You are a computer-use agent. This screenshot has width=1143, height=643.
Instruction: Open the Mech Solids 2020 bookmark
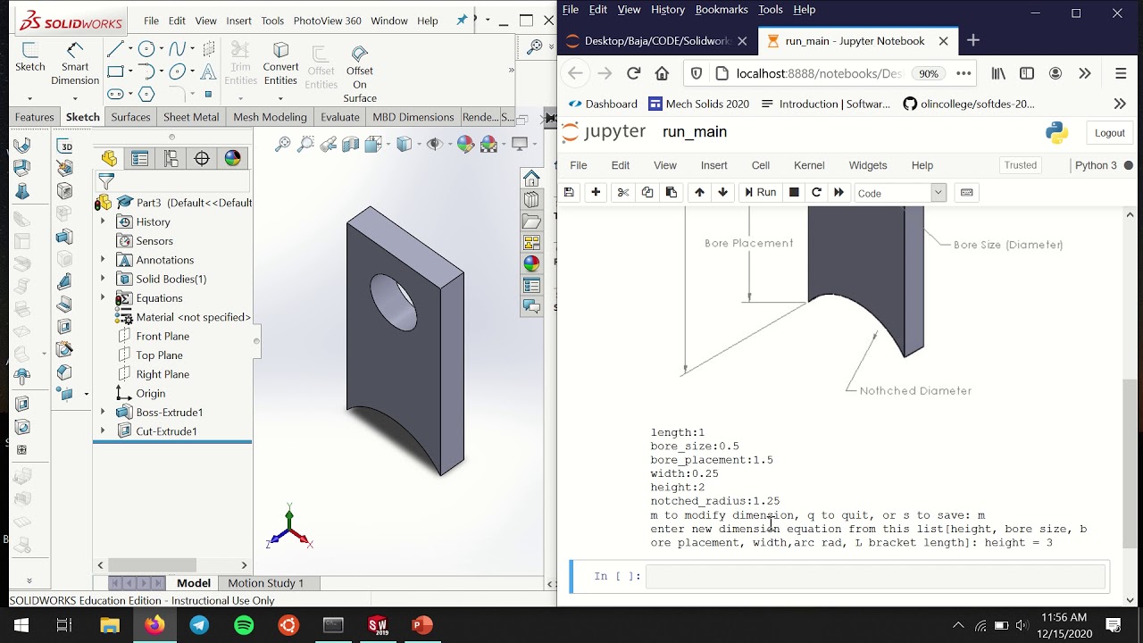(x=698, y=104)
